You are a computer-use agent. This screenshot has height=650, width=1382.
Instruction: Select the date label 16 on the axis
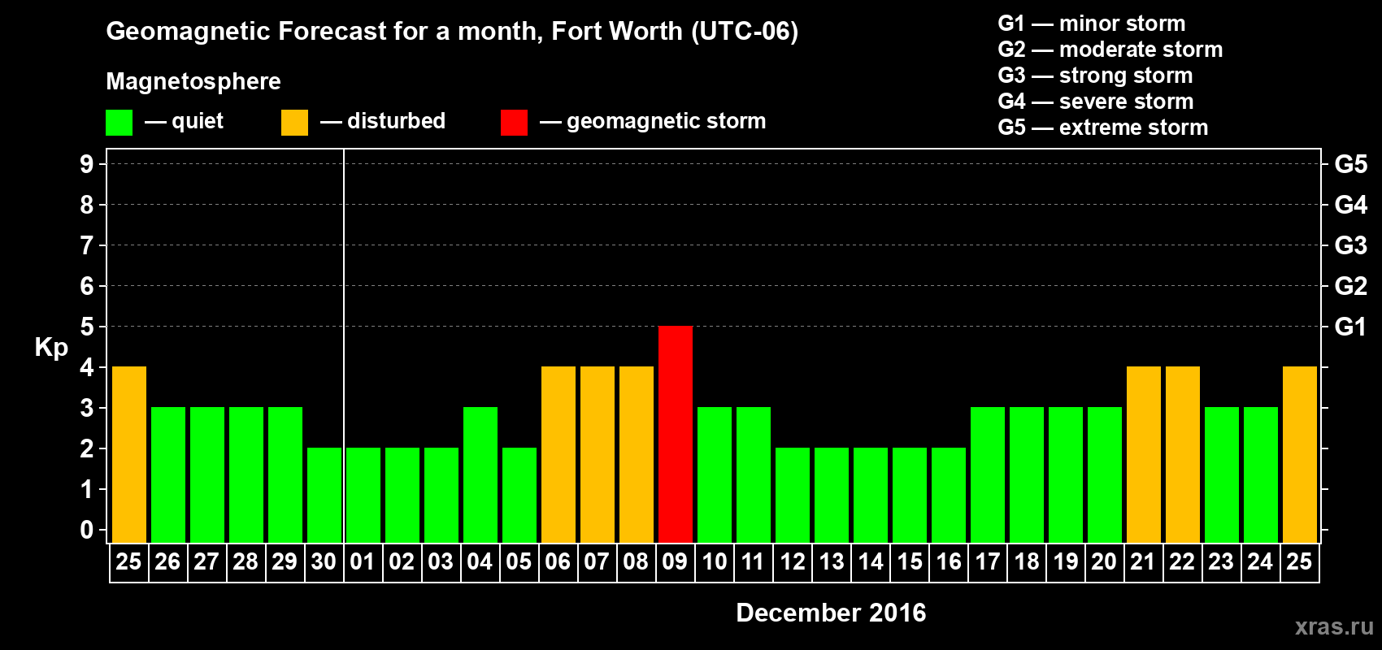point(949,562)
